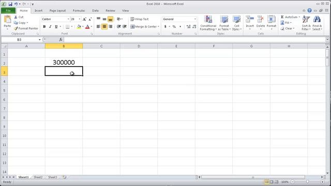Screen dimensions: 331x186
Task: Switch to Sheet2 worksheet tab
Action: pyautogui.click(x=38, y=177)
